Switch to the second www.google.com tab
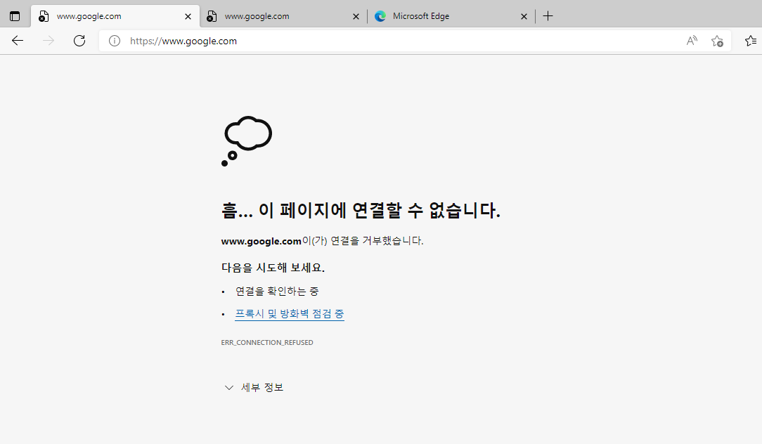Viewport: 762px width, 444px height. tap(283, 17)
